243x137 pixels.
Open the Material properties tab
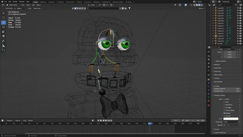pos(209,101)
